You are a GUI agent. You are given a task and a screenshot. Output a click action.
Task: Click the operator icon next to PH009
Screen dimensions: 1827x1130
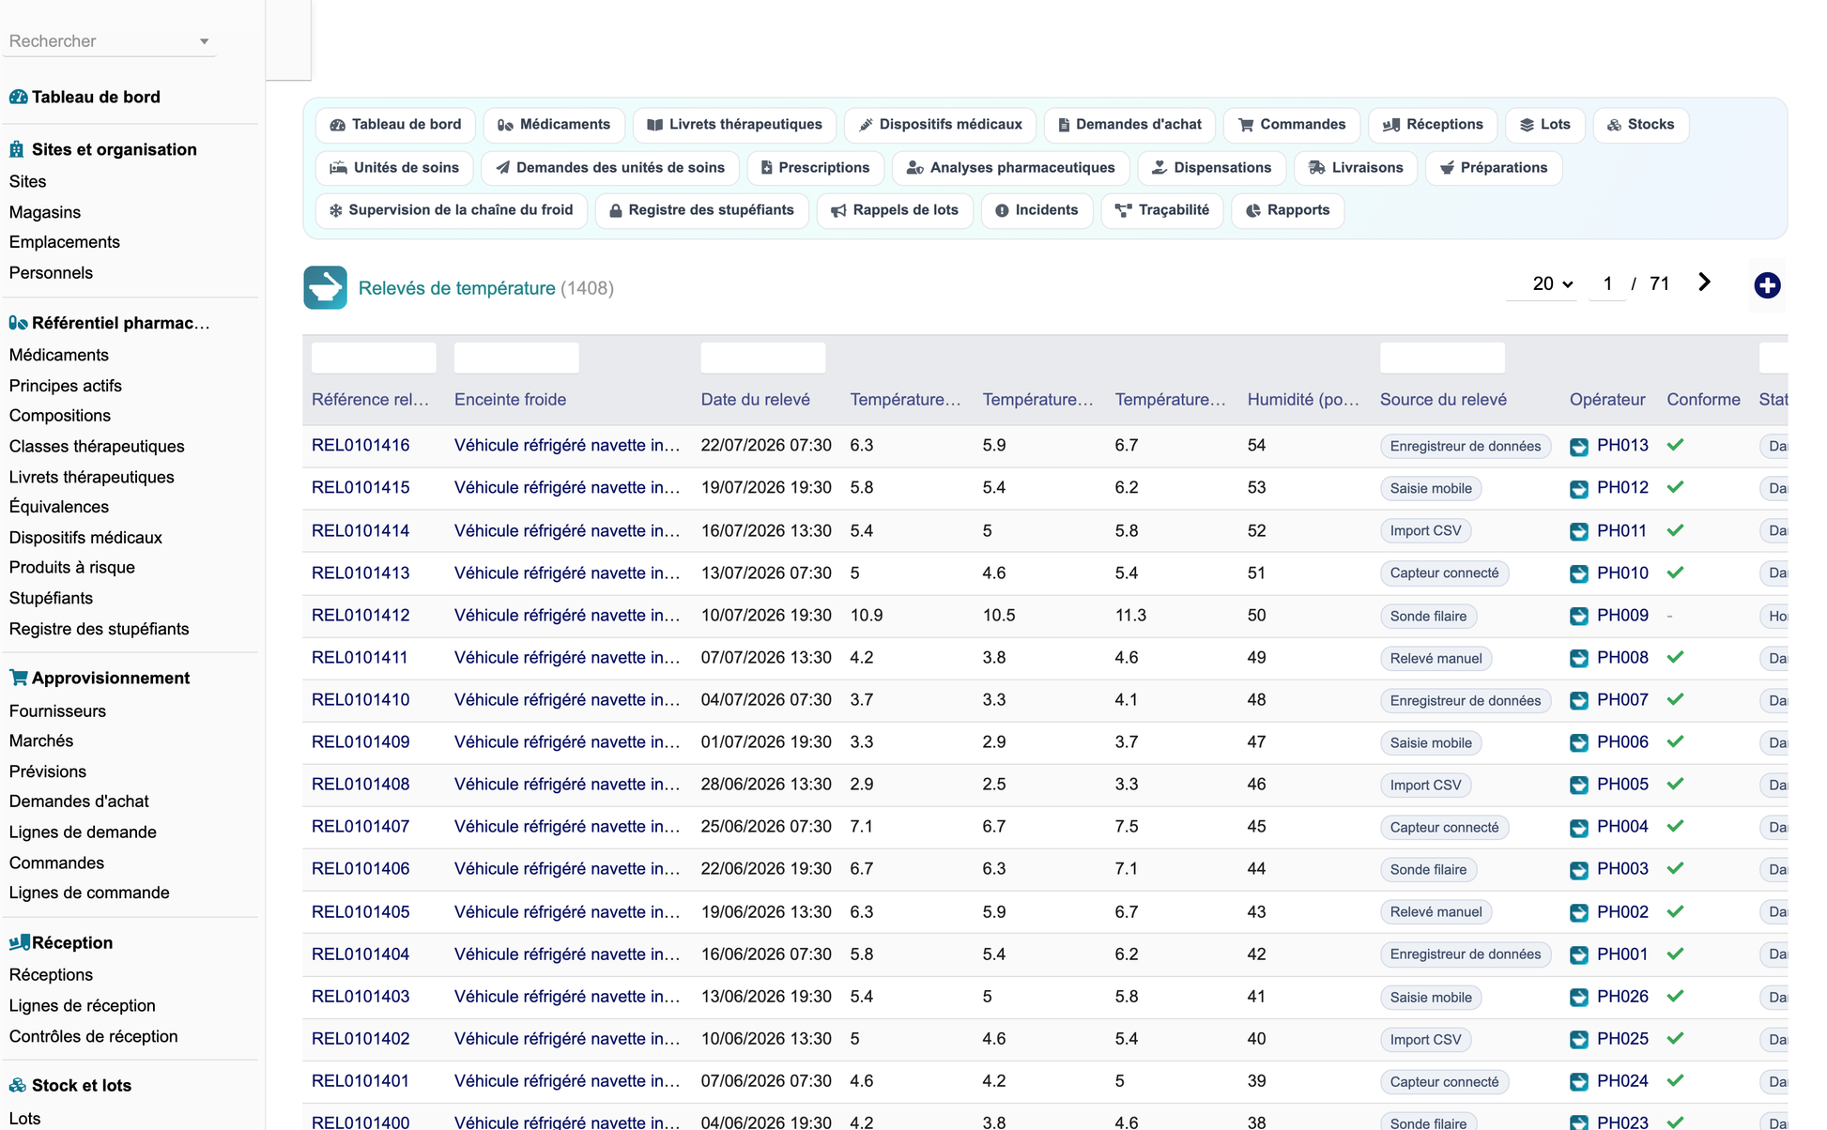point(1579,617)
